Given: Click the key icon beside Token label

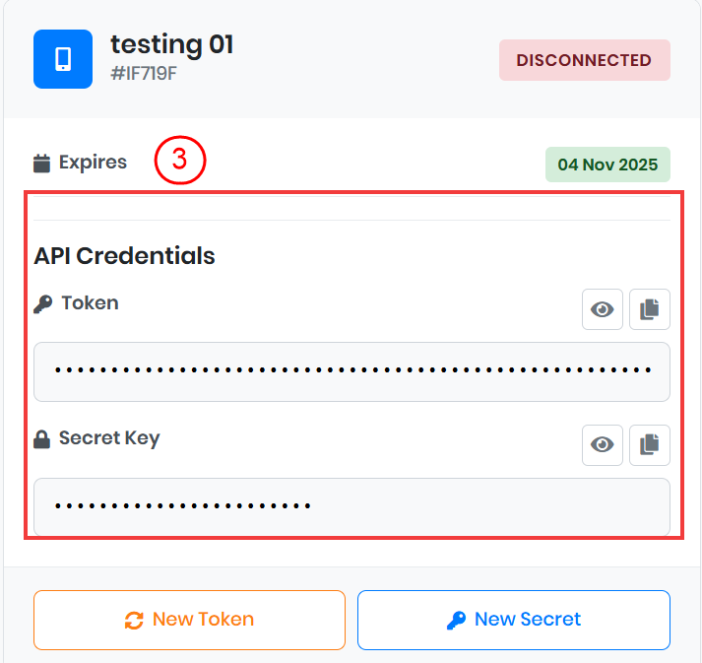Looking at the screenshot, I should (42, 303).
